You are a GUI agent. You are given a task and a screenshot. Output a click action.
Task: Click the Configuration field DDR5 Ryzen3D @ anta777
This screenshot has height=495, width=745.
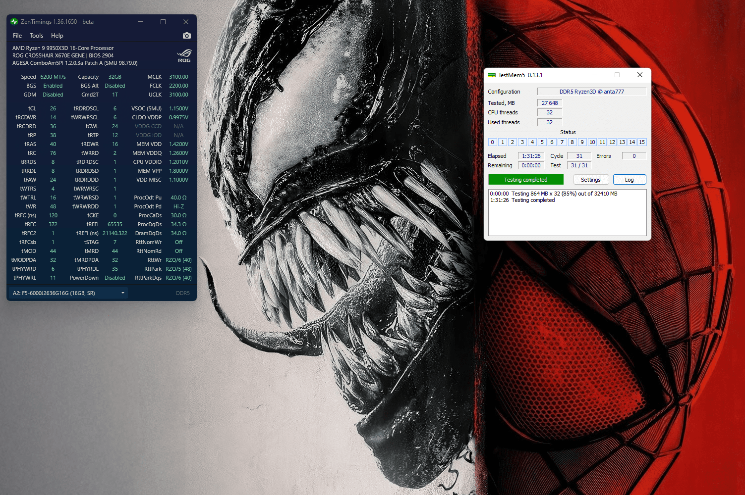pos(592,92)
